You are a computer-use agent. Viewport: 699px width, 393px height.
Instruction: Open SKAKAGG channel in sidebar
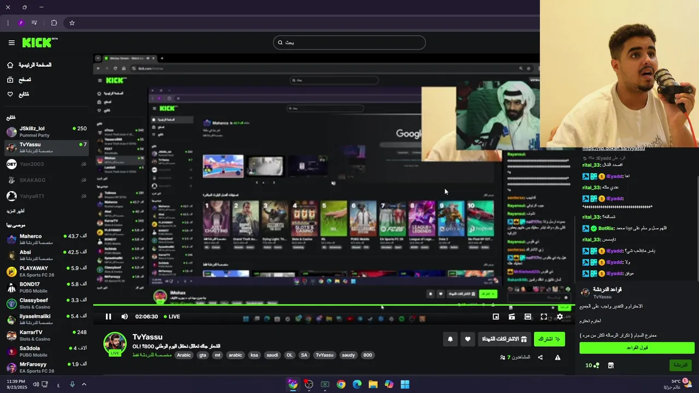[x=46, y=180]
